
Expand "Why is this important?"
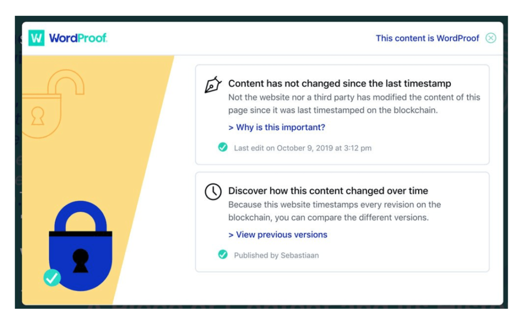(x=277, y=127)
